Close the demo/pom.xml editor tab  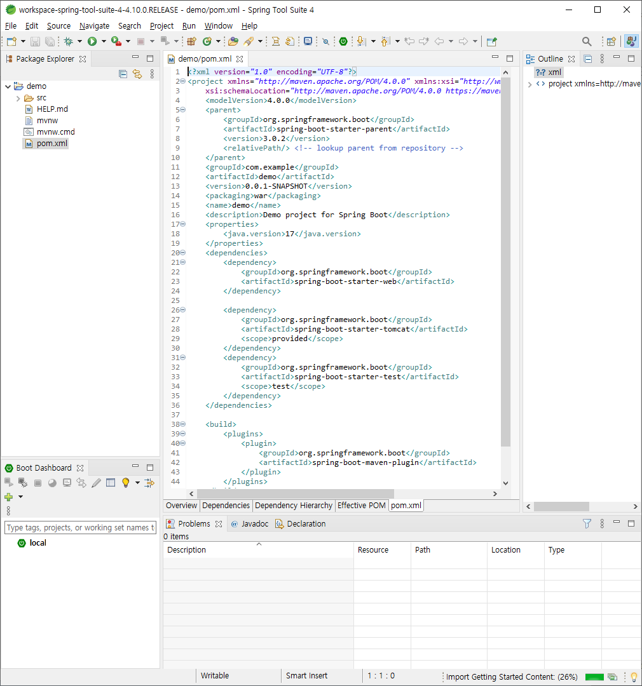[240, 58]
